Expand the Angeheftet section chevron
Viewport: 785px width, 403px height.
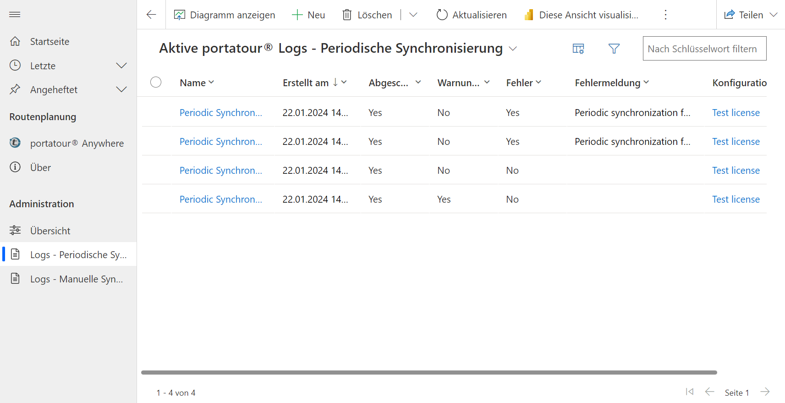tap(121, 89)
